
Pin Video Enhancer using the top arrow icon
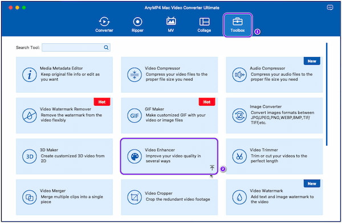point(212,168)
